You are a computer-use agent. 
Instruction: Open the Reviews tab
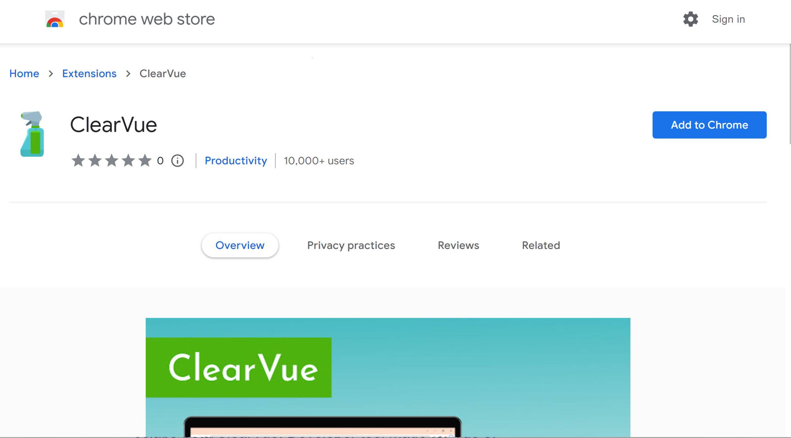pyautogui.click(x=459, y=245)
